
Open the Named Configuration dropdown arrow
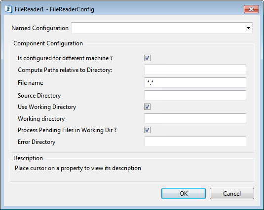(248, 28)
